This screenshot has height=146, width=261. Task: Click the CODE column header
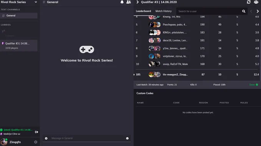176,103
